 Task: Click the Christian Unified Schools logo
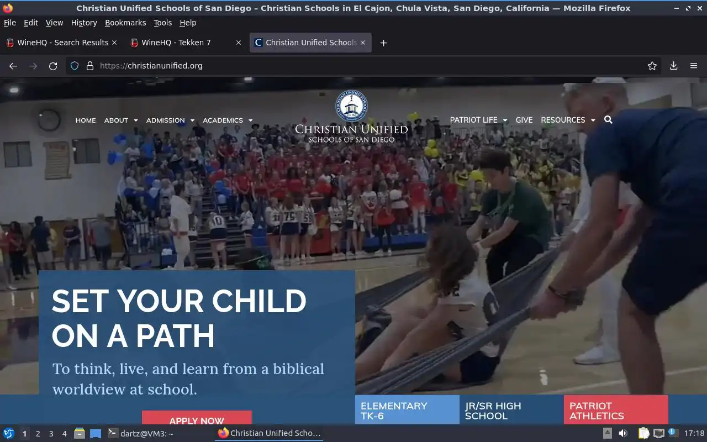351,117
